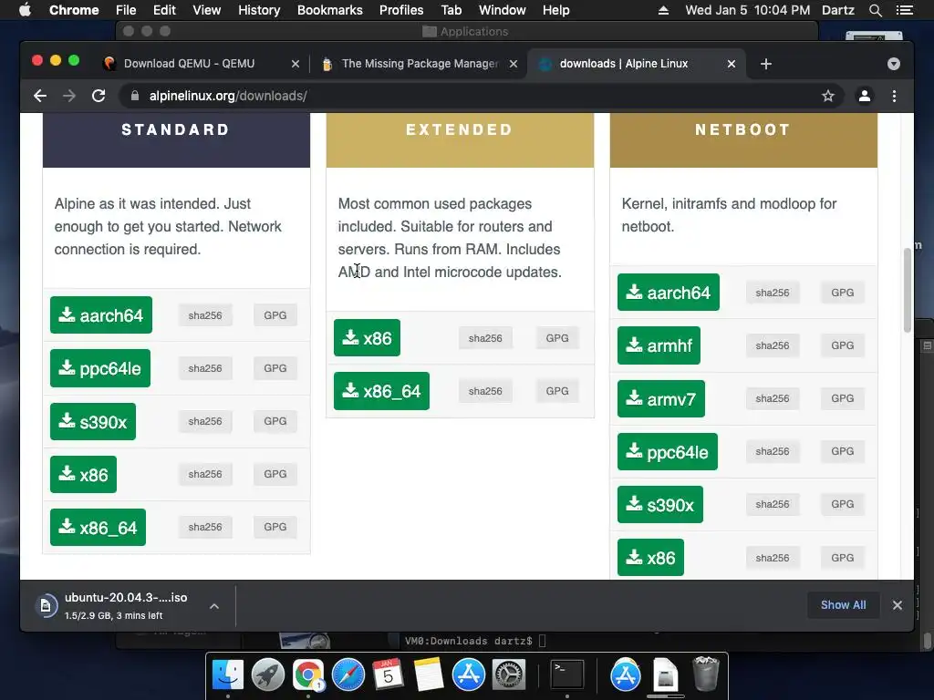
Task: Open the tab search dropdown arrow
Action: 894,64
